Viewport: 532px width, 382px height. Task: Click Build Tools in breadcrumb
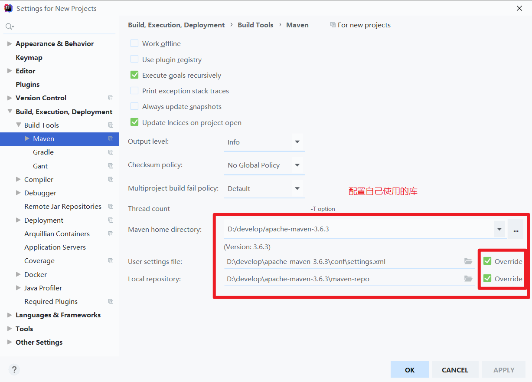coord(255,25)
